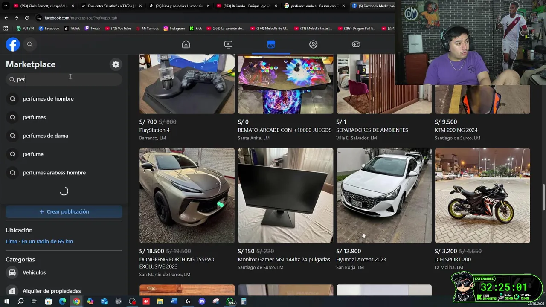
Task: Open Windows Start menu
Action: click(6, 301)
